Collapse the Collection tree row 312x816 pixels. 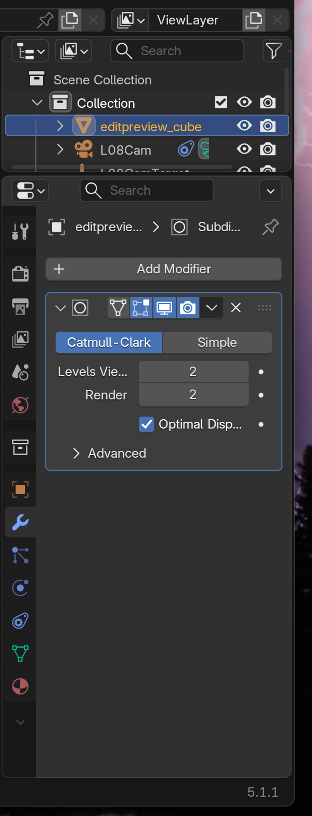click(37, 103)
